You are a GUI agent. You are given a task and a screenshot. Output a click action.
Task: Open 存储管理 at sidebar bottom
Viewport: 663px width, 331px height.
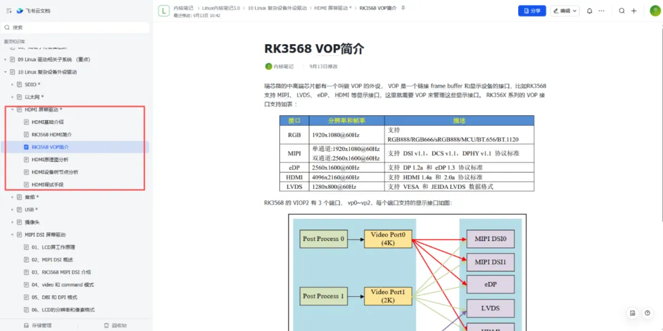pos(37,325)
